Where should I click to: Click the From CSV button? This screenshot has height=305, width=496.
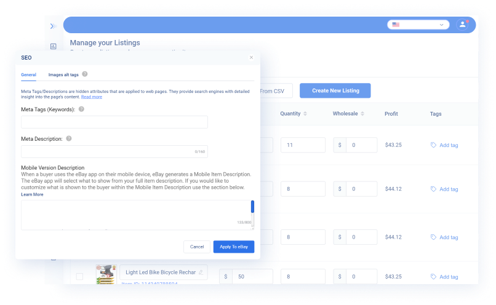pyautogui.click(x=276, y=91)
